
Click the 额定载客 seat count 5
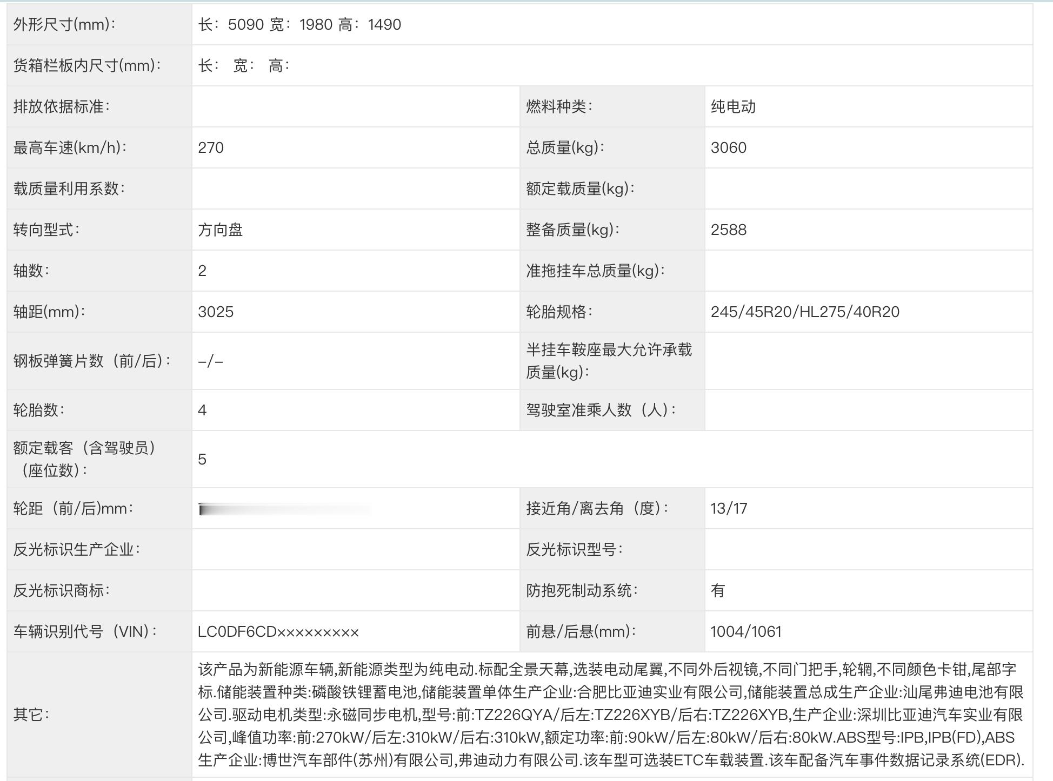(202, 460)
